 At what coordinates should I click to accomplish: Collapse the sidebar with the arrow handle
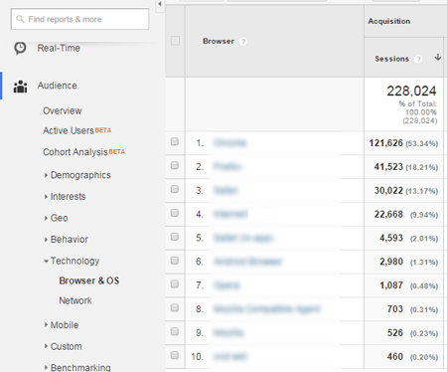click(x=160, y=4)
